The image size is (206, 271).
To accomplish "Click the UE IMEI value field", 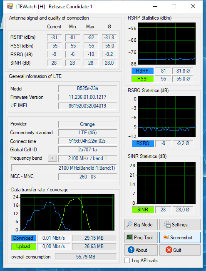I will pos(88,106).
